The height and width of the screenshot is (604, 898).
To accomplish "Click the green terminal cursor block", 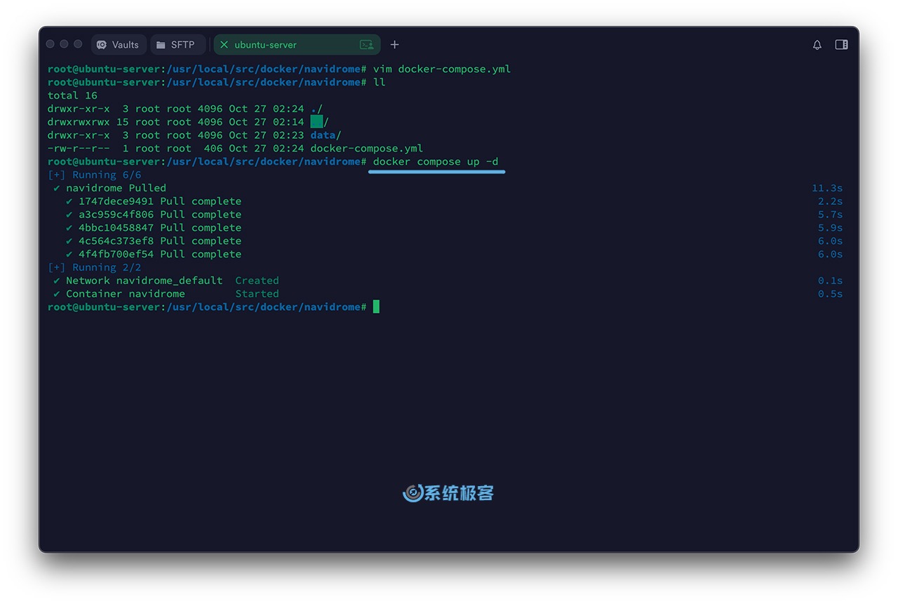I will [x=376, y=307].
